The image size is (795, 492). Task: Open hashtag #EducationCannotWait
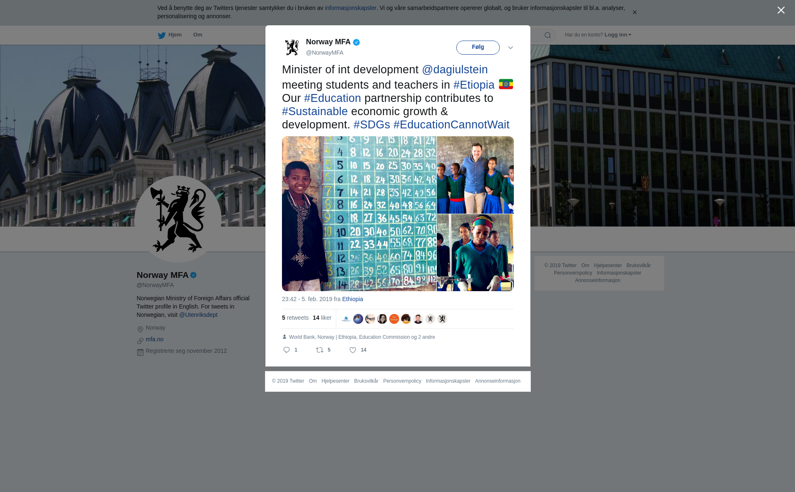coord(451,125)
